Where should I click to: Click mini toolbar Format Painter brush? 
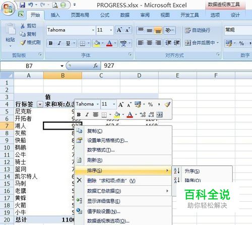(x=167, y=104)
